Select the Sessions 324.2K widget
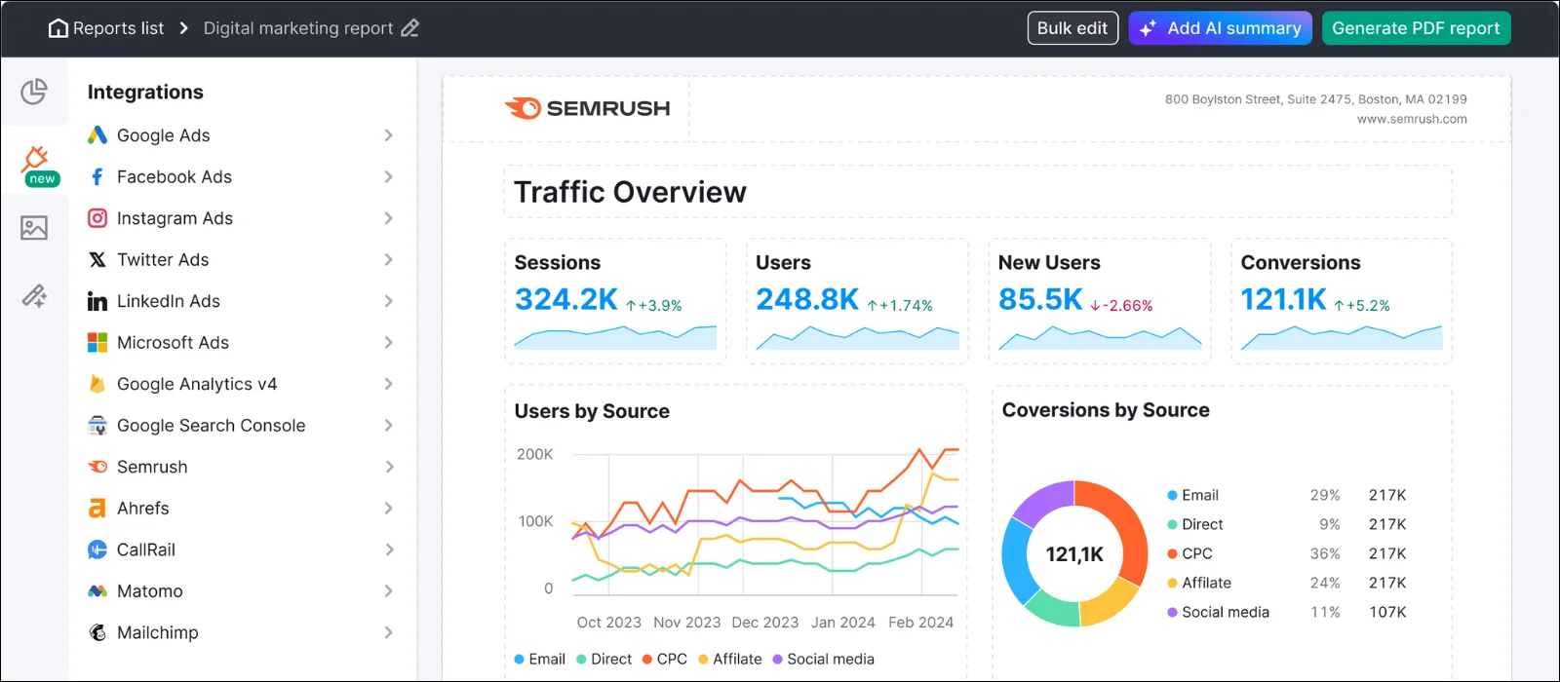 615,301
